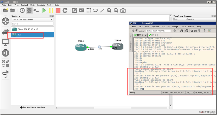The height and width of the screenshot is (115, 217).
Task: Select Cisco IOU L3 15.4.1T appliance
Action: tap(32, 29)
